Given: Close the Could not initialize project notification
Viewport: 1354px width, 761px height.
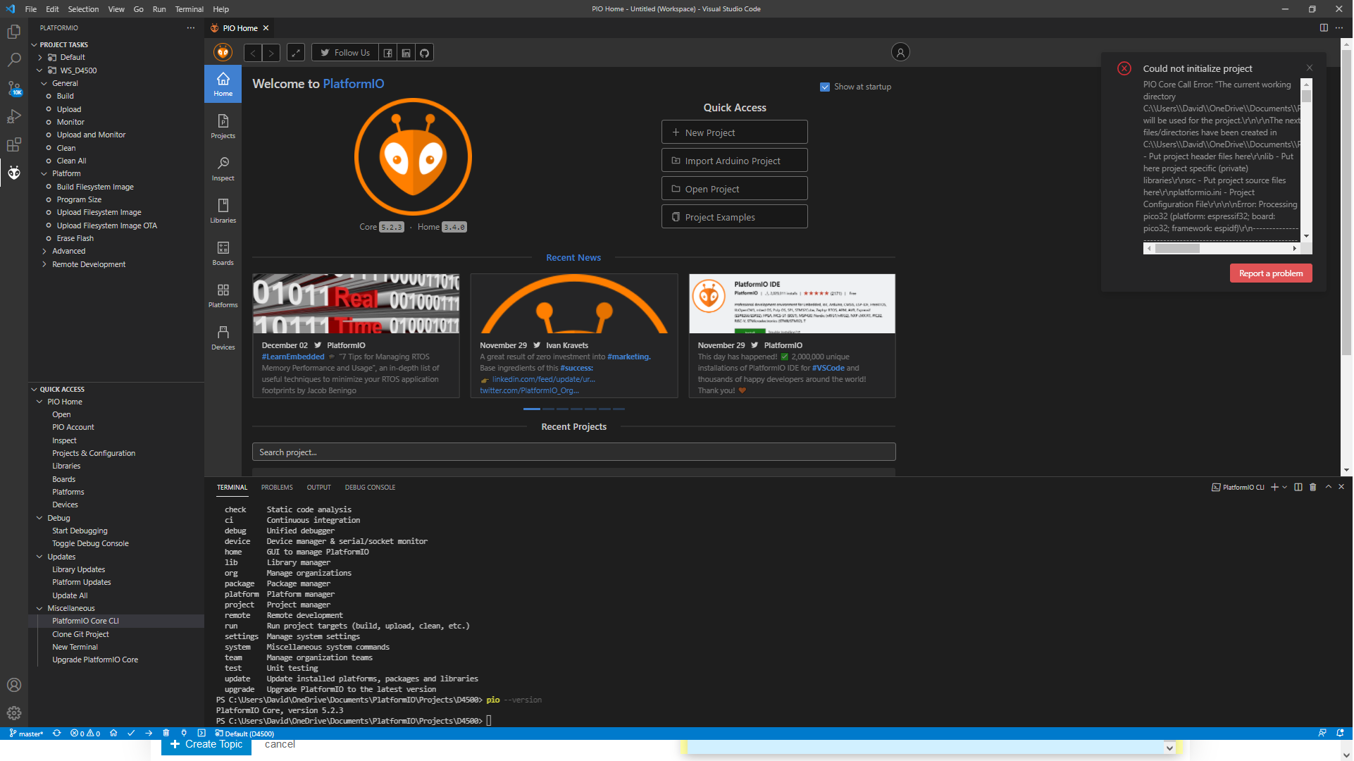Looking at the screenshot, I should pos(1310,68).
